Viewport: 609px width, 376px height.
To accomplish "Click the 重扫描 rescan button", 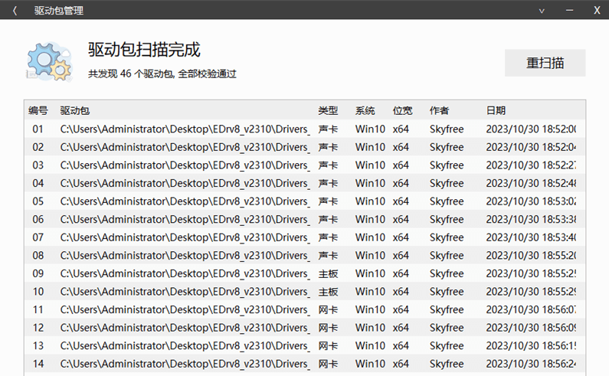I will [x=545, y=63].
